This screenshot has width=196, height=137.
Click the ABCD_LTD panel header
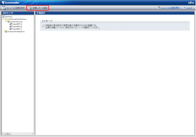[x=18, y=13]
